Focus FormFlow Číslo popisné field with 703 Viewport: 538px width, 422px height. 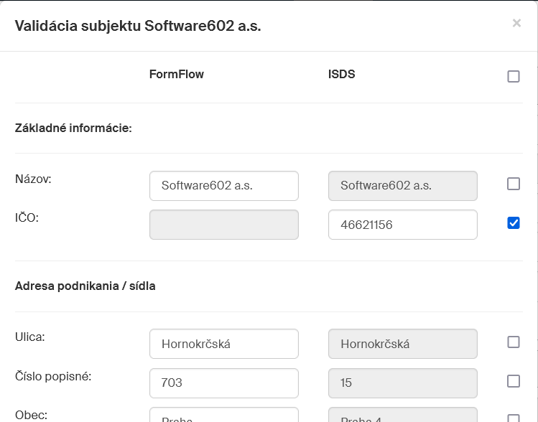pos(224,383)
